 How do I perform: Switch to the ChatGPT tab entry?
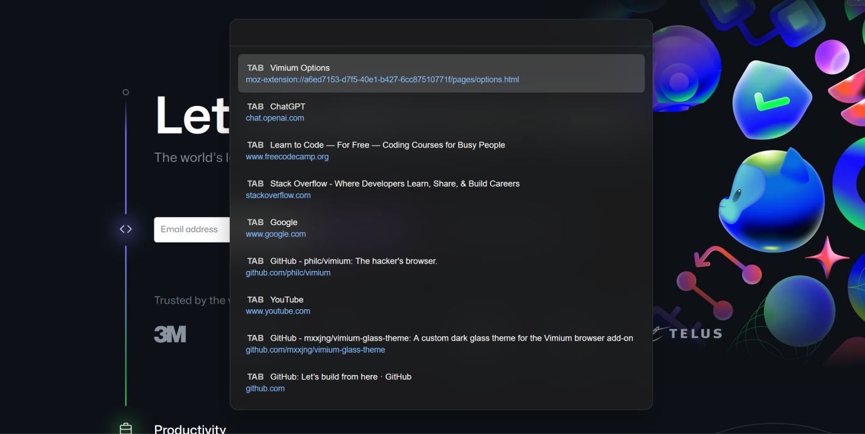(441, 112)
